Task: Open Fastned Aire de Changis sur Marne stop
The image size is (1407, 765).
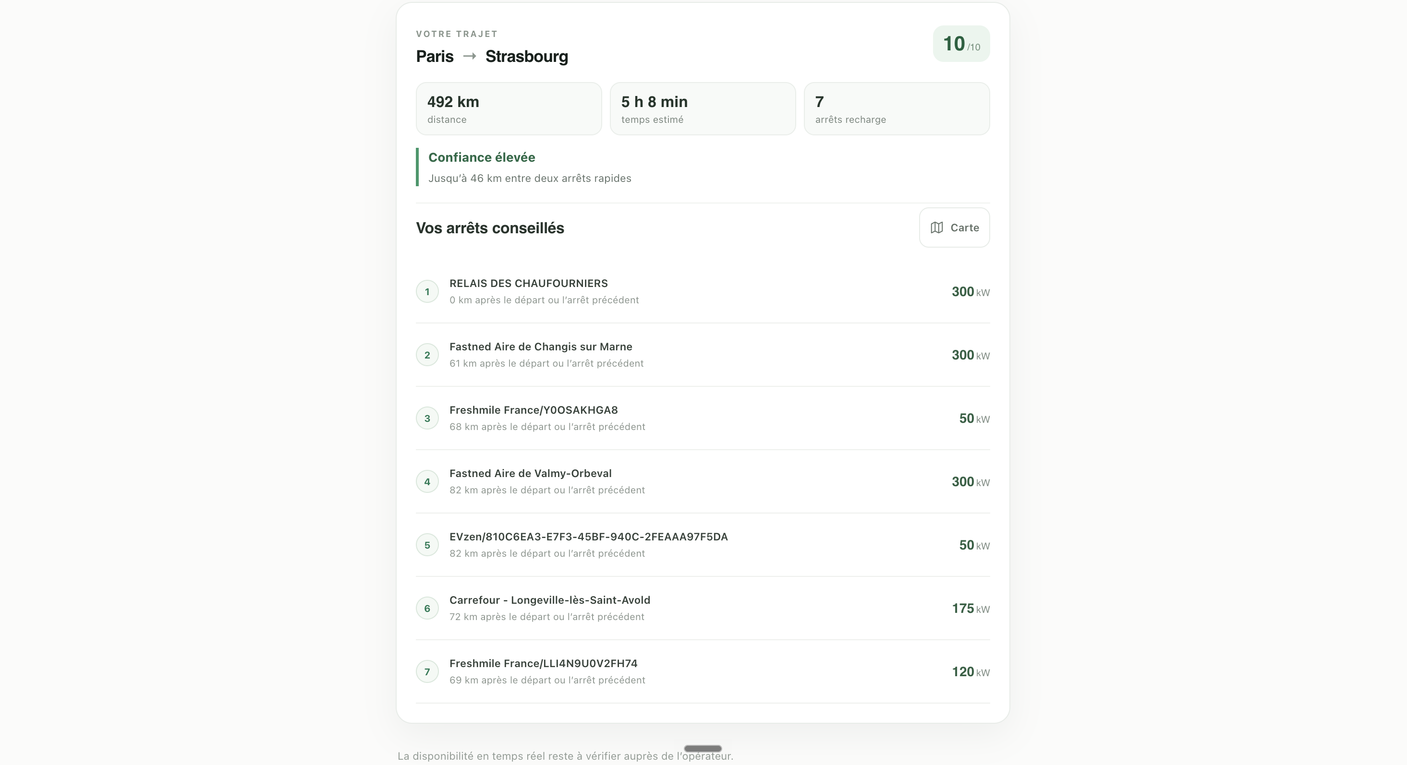Action: coord(703,355)
